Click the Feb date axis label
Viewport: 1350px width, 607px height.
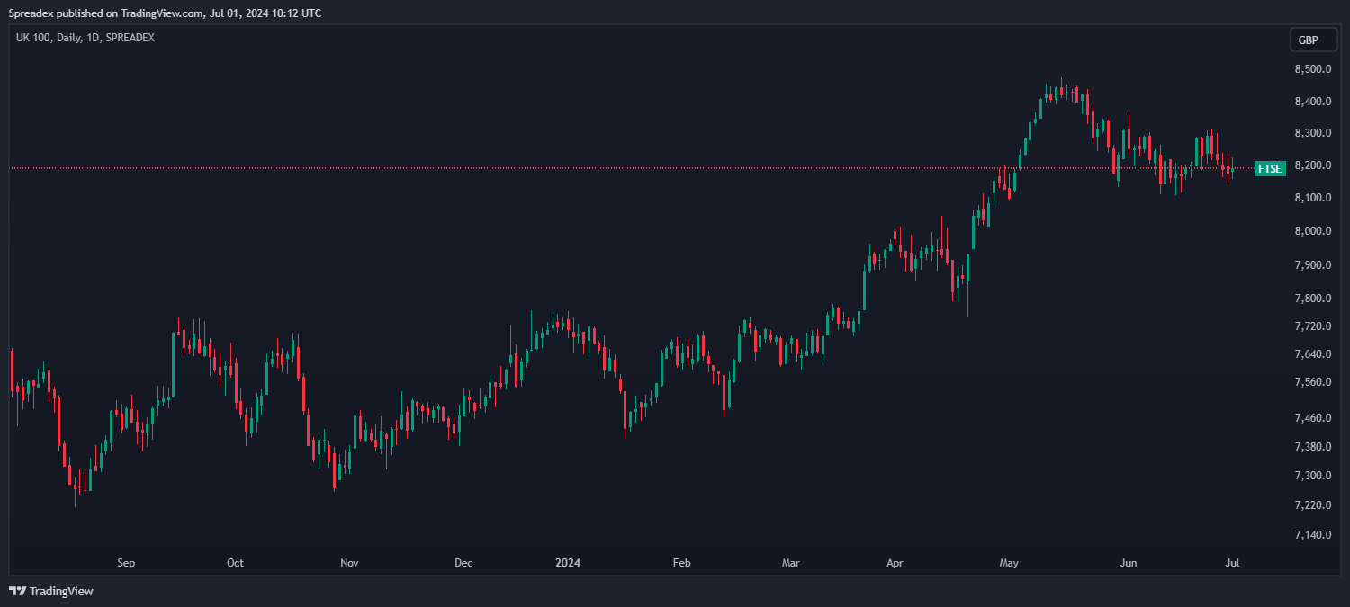pyautogui.click(x=681, y=563)
